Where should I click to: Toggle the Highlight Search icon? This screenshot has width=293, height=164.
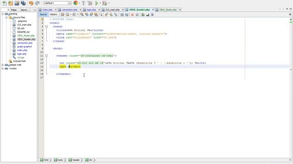(96, 15)
